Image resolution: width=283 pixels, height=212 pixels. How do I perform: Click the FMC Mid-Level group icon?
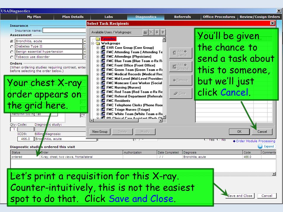[x=103, y=79]
